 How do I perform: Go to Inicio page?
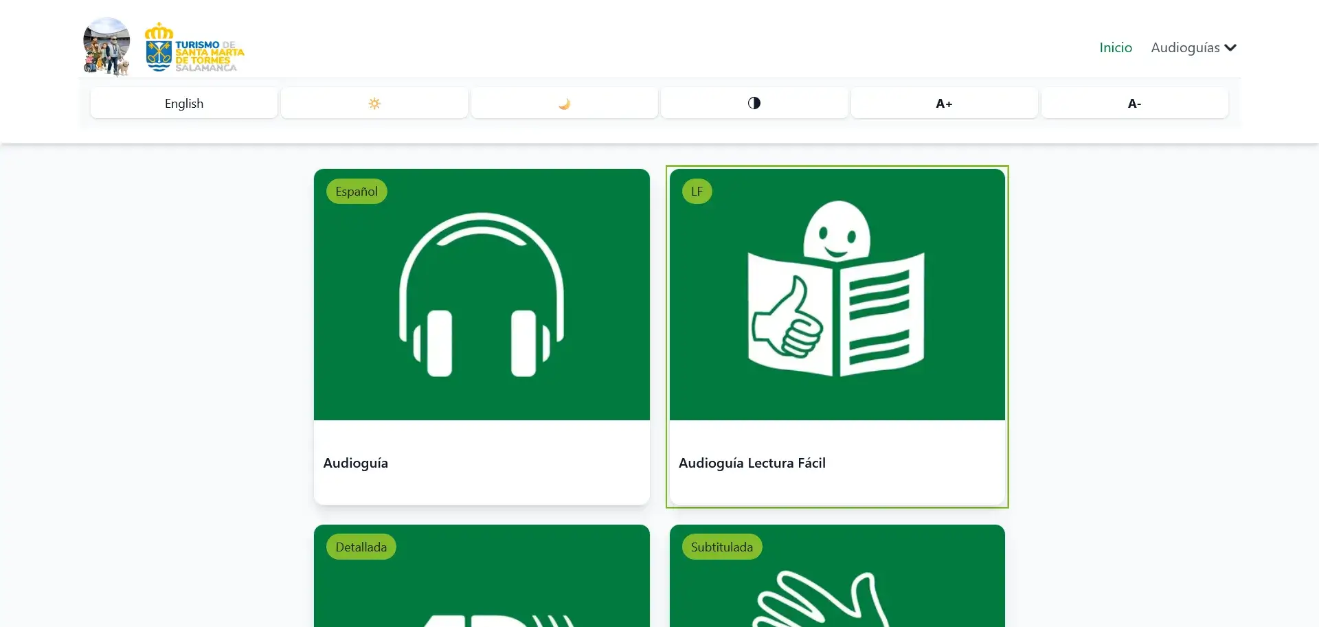1115,47
